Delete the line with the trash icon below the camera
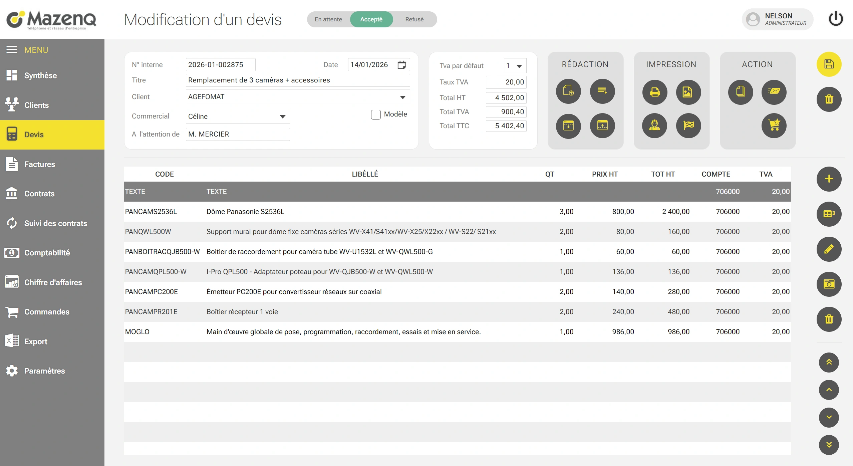The width and height of the screenshot is (853, 466). click(x=829, y=319)
